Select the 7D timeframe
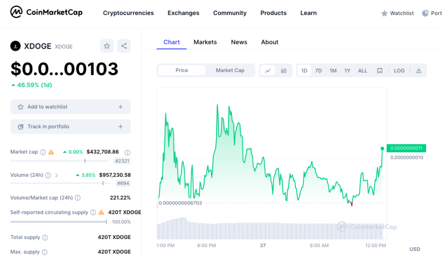The height and width of the screenshot is (257, 442). [319, 70]
